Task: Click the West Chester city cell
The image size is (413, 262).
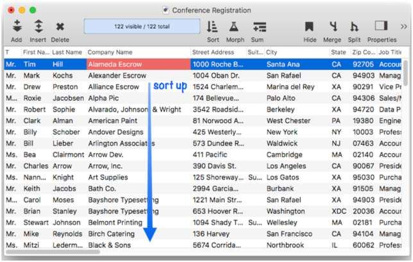Action: [289, 120]
